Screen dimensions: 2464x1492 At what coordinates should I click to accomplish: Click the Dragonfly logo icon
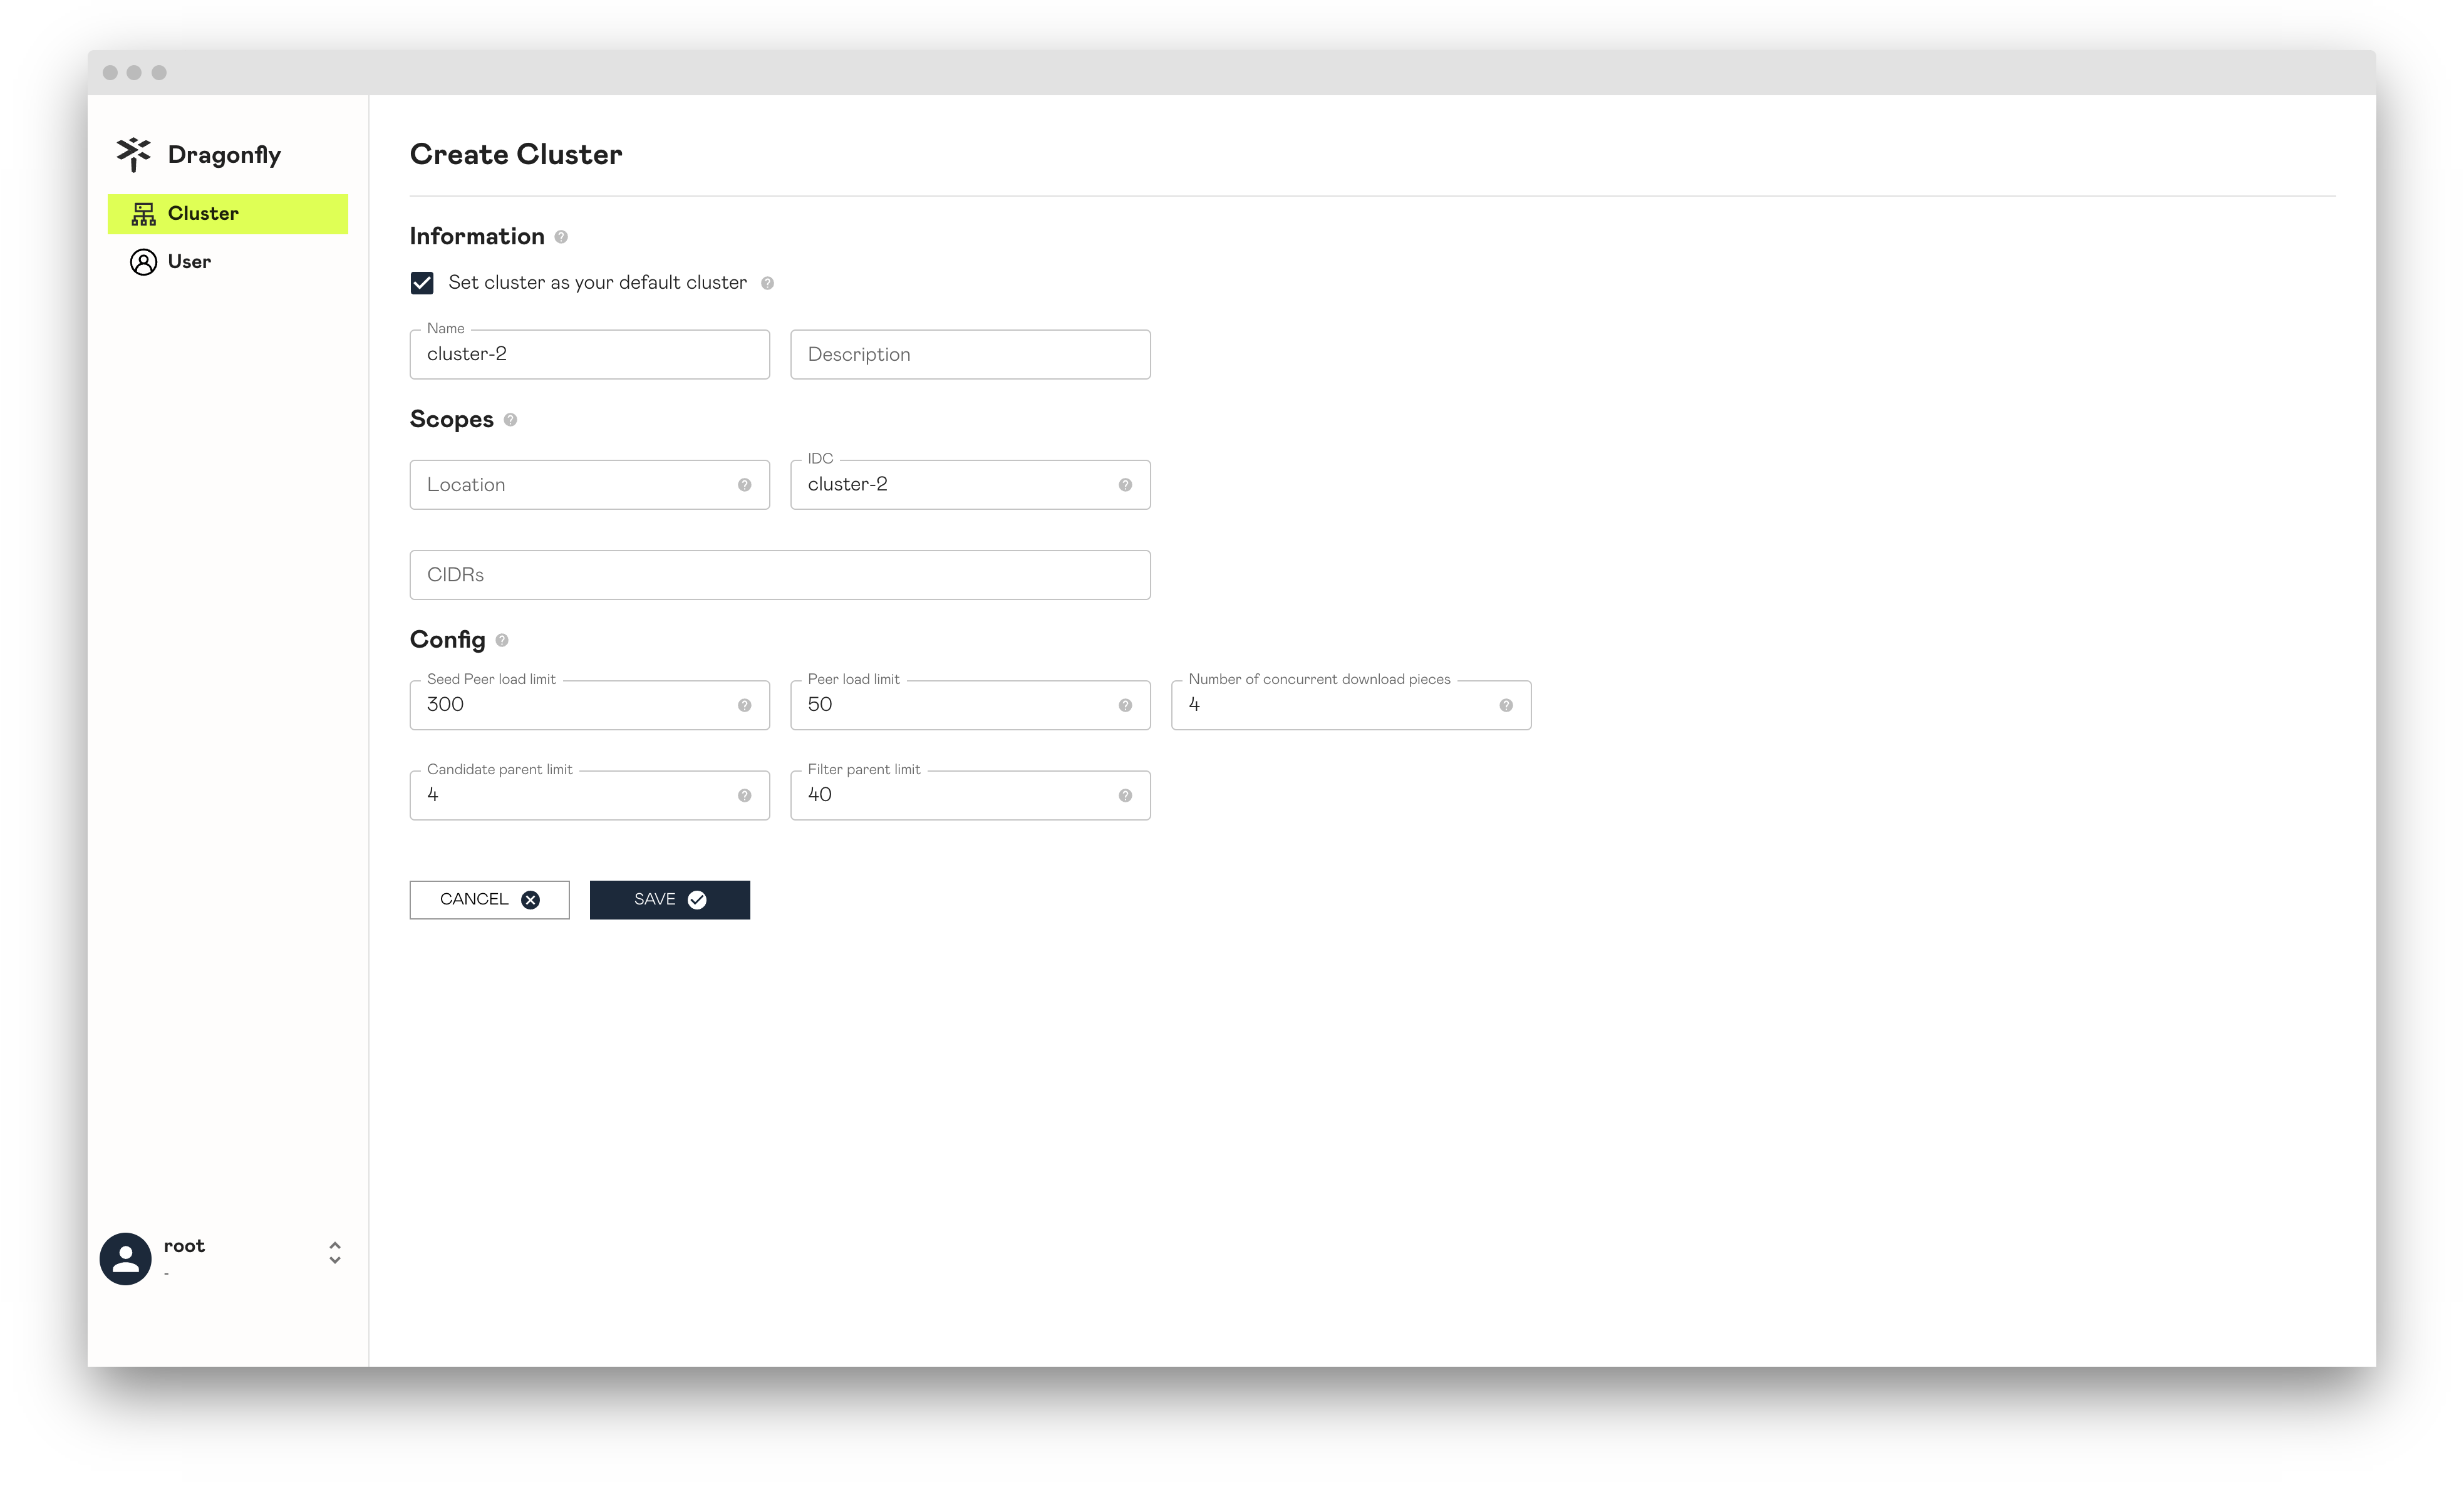point(134,155)
